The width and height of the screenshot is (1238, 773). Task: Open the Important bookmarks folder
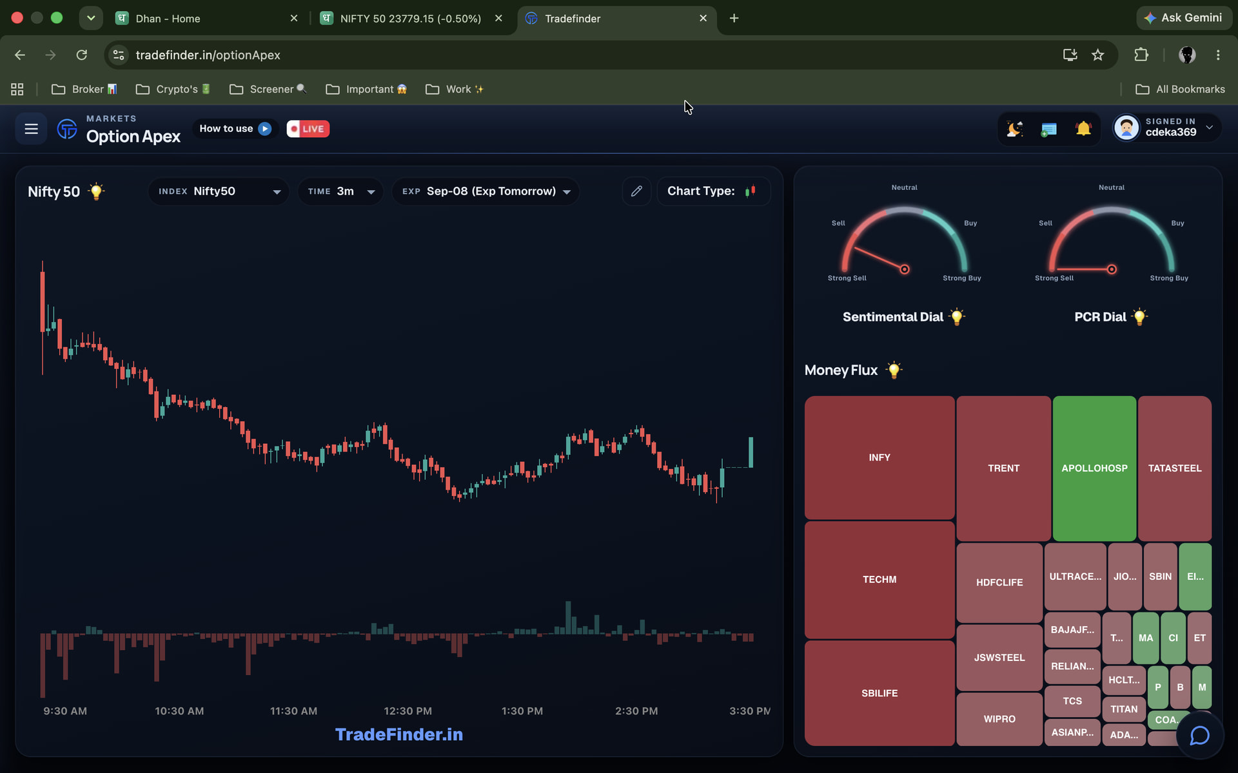point(367,89)
